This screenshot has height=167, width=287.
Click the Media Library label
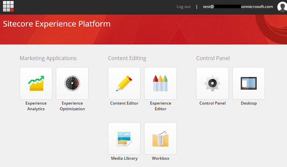(x=124, y=158)
